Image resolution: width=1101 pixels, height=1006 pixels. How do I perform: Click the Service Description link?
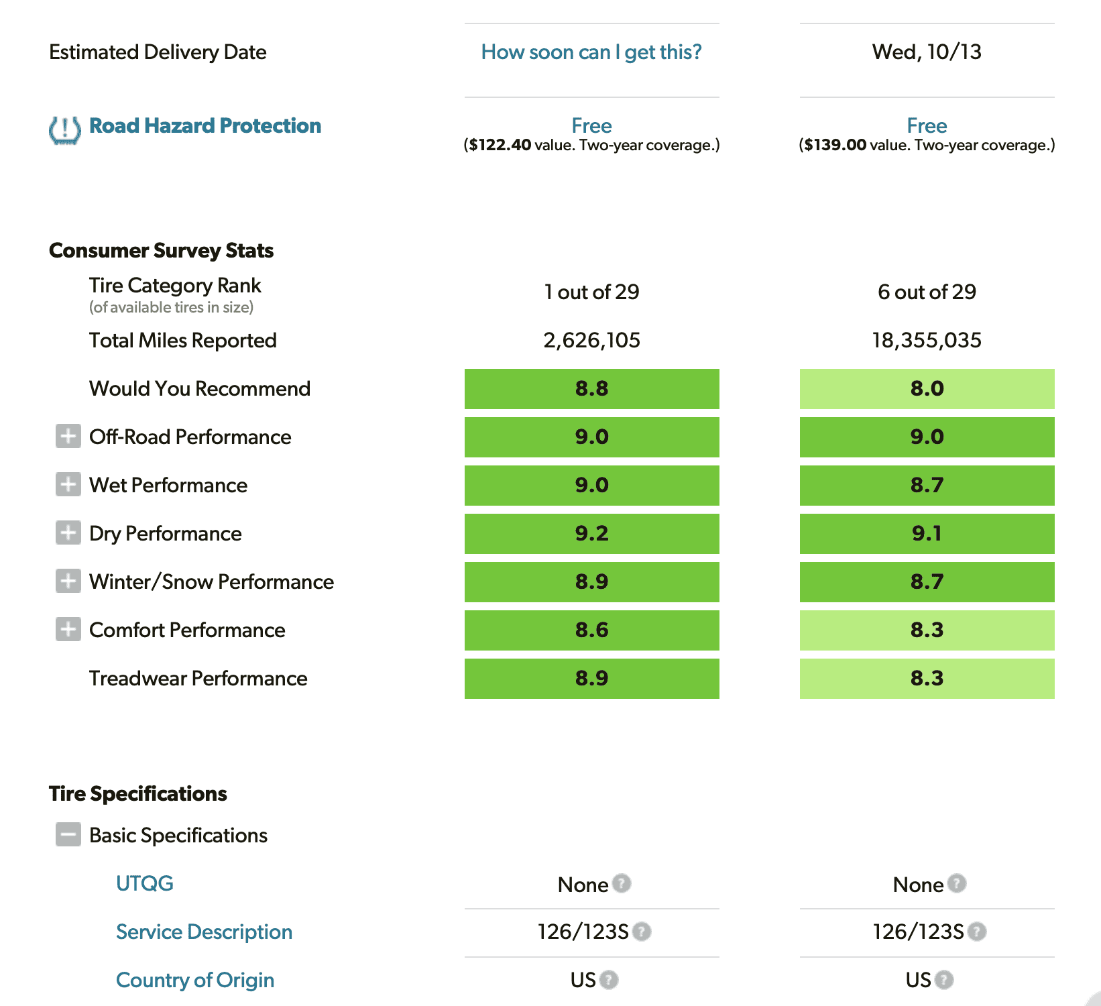(204, 932)
